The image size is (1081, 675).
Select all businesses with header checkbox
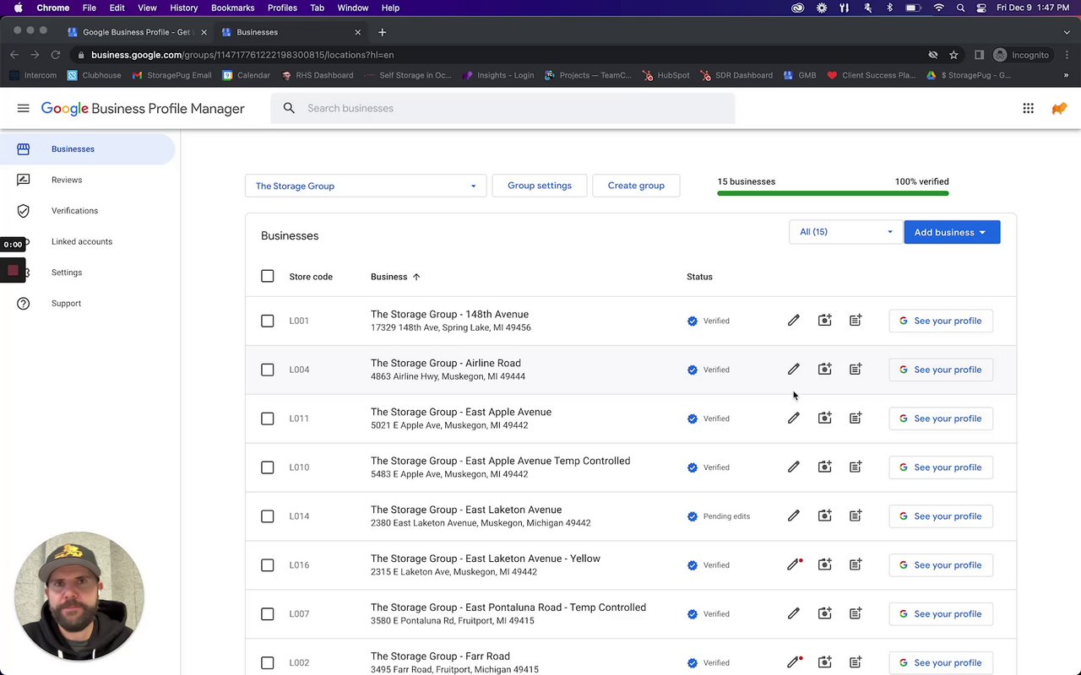click(x=268, y=276)
